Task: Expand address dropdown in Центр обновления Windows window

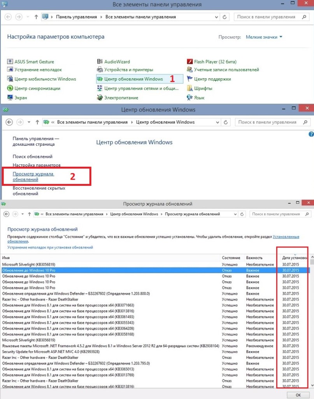Action: (x=218, y=122)
